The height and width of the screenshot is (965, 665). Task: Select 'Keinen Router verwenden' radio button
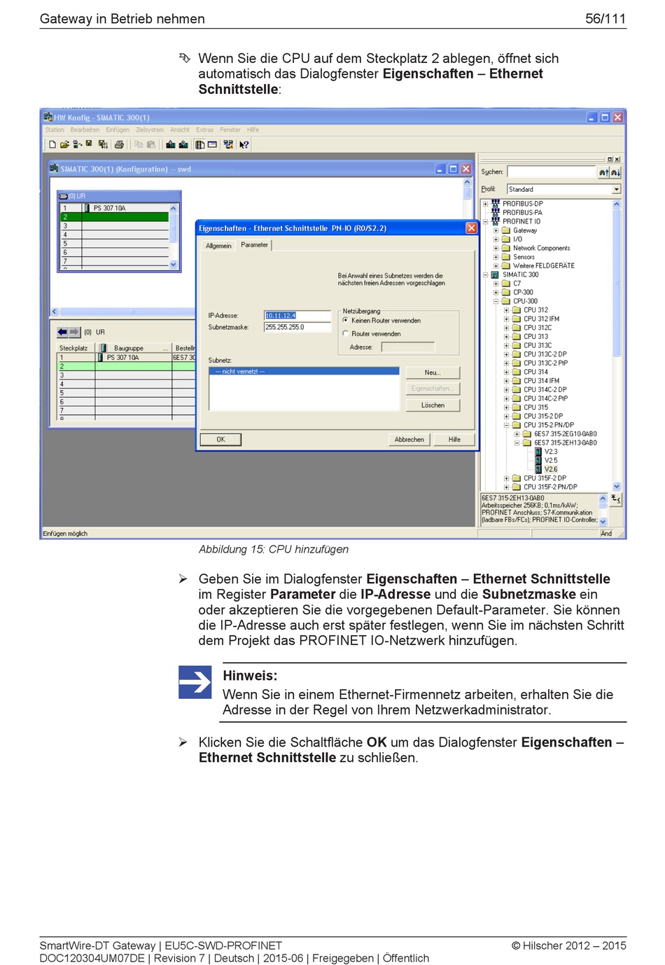click(346, 320)
